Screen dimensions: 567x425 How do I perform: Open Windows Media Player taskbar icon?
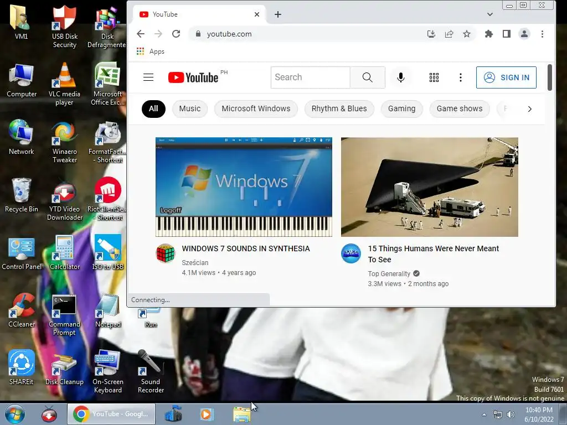207,414
